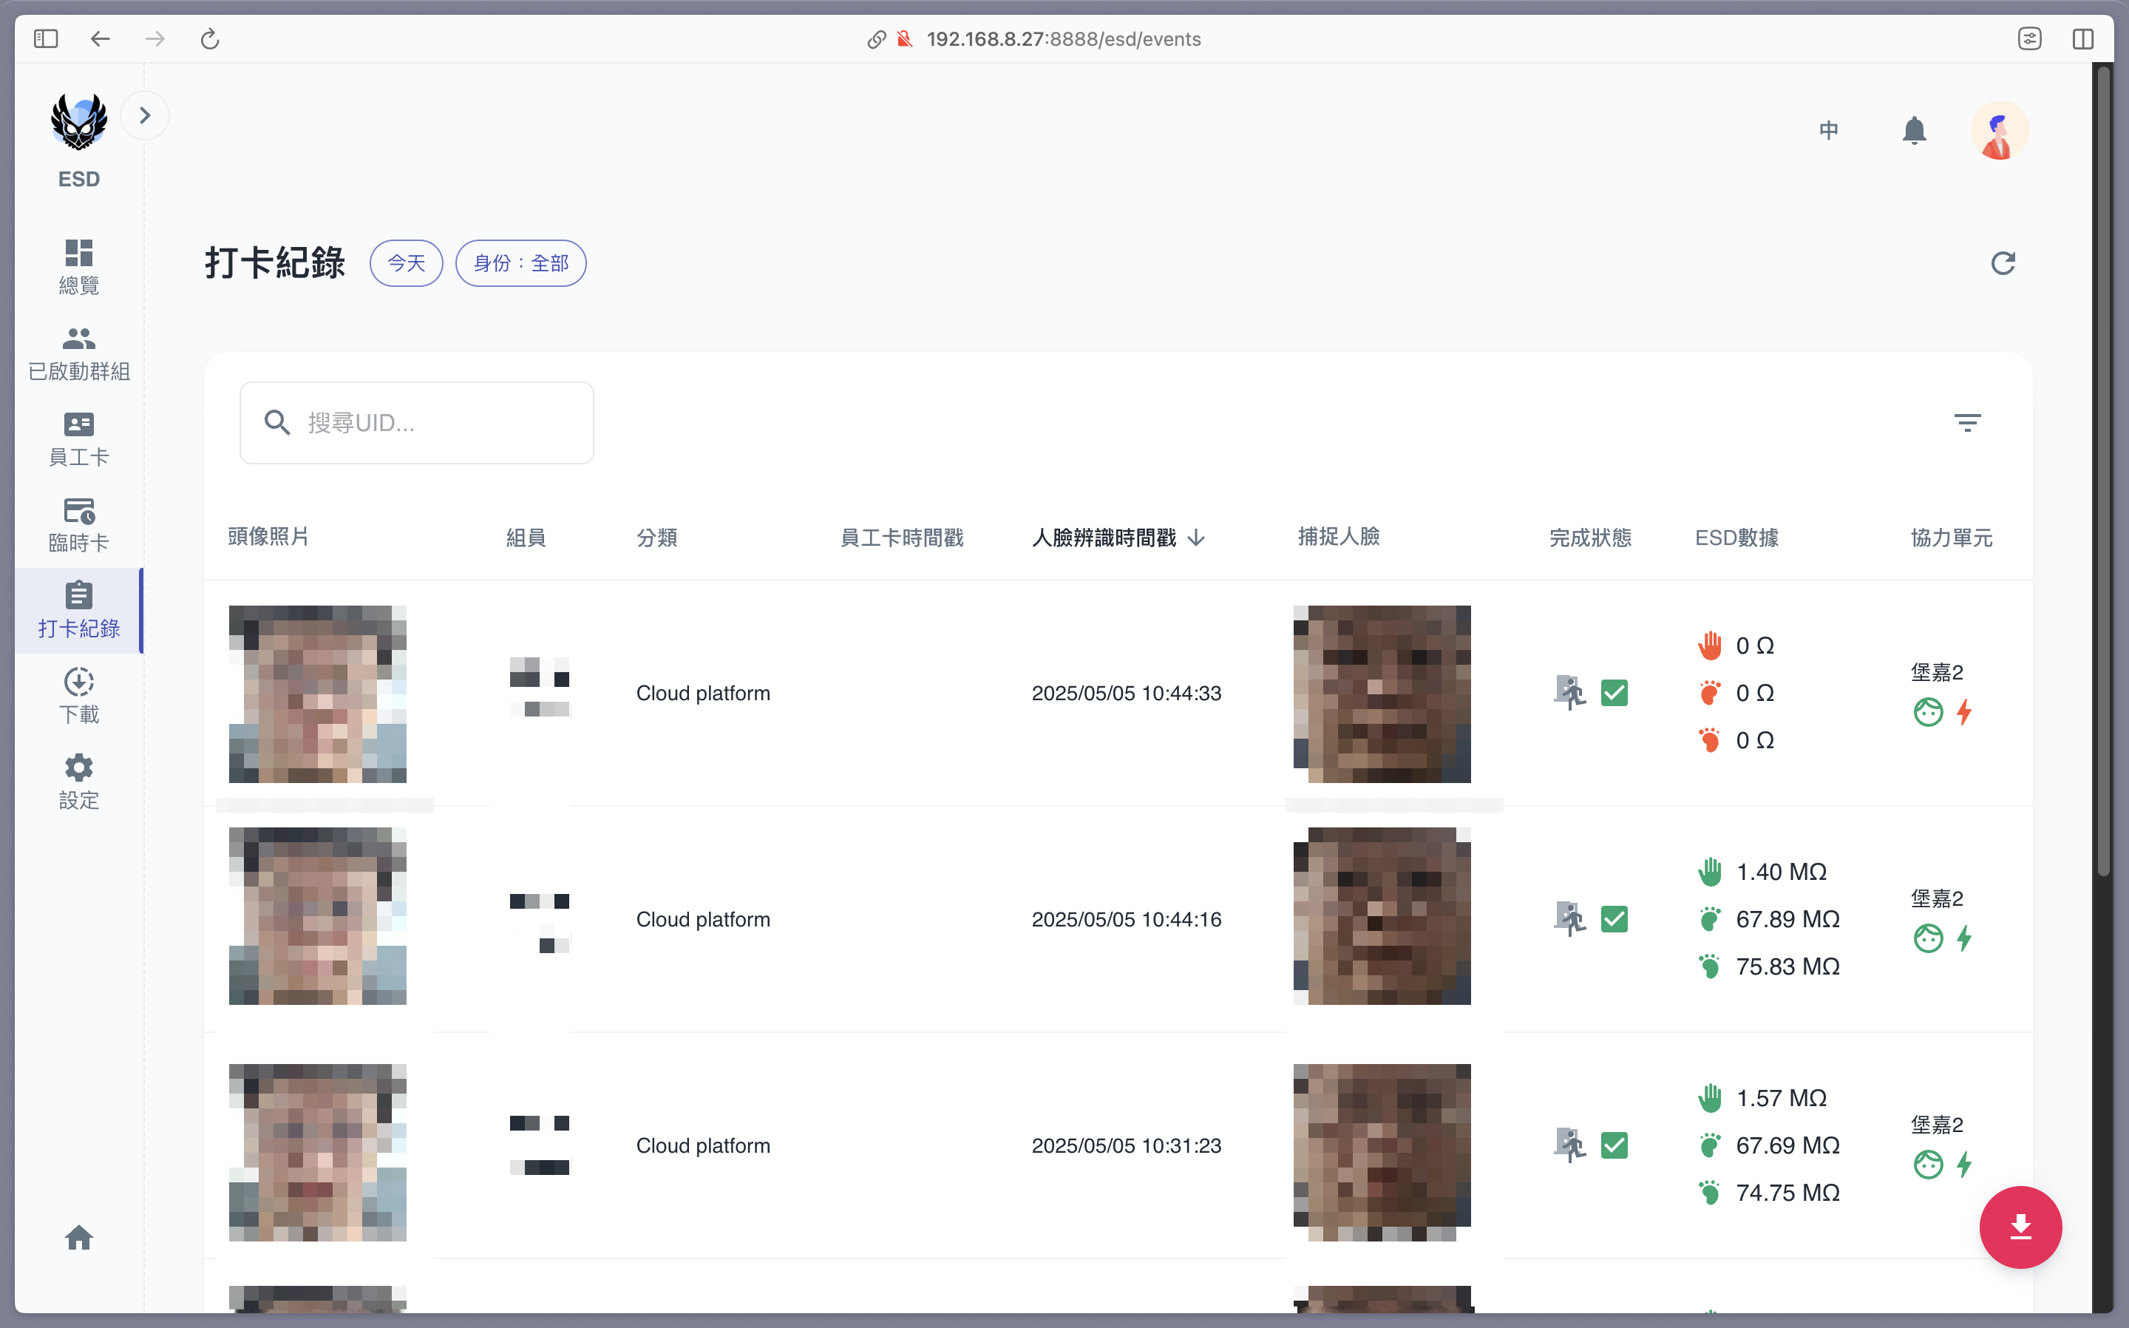Click the refresh icon beside 打卡紀錄 title
This screenshot has height=1328, width=2129.
[2003, 263]
